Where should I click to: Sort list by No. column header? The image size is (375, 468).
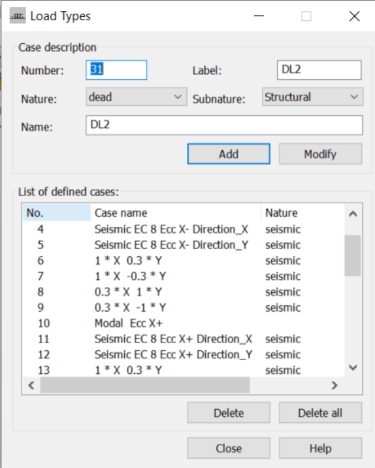[x=56, y=213]
